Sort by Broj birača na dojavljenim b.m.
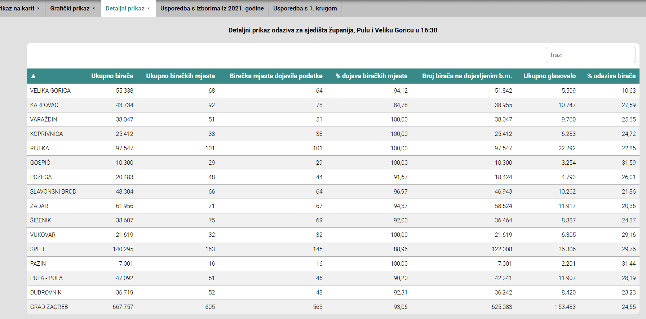The width and height of the screenshot is (646, 319). pos(467,76)
